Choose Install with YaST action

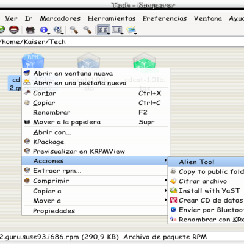[x=206, y=191]
